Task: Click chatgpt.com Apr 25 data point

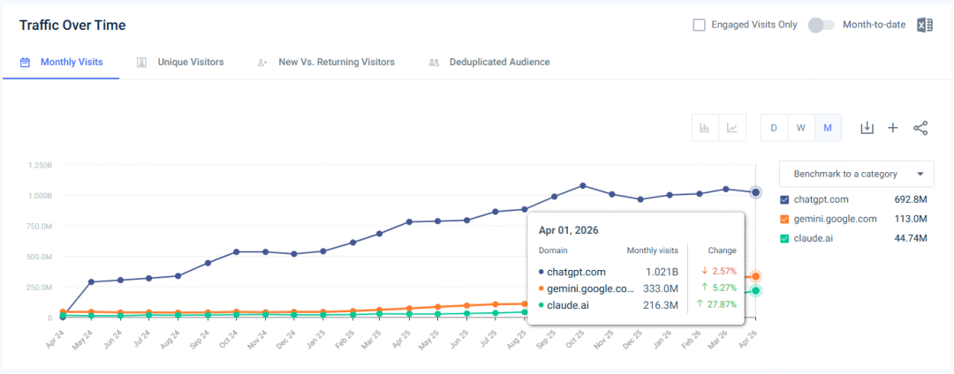Action: pyautogui.click(x=410, y=221)
